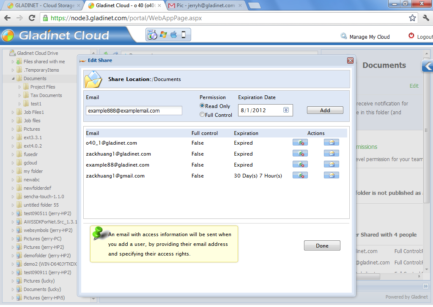The width and height of the screenshot is (433, 307).
Task: Select the Full Control permission
Action: 202,115
